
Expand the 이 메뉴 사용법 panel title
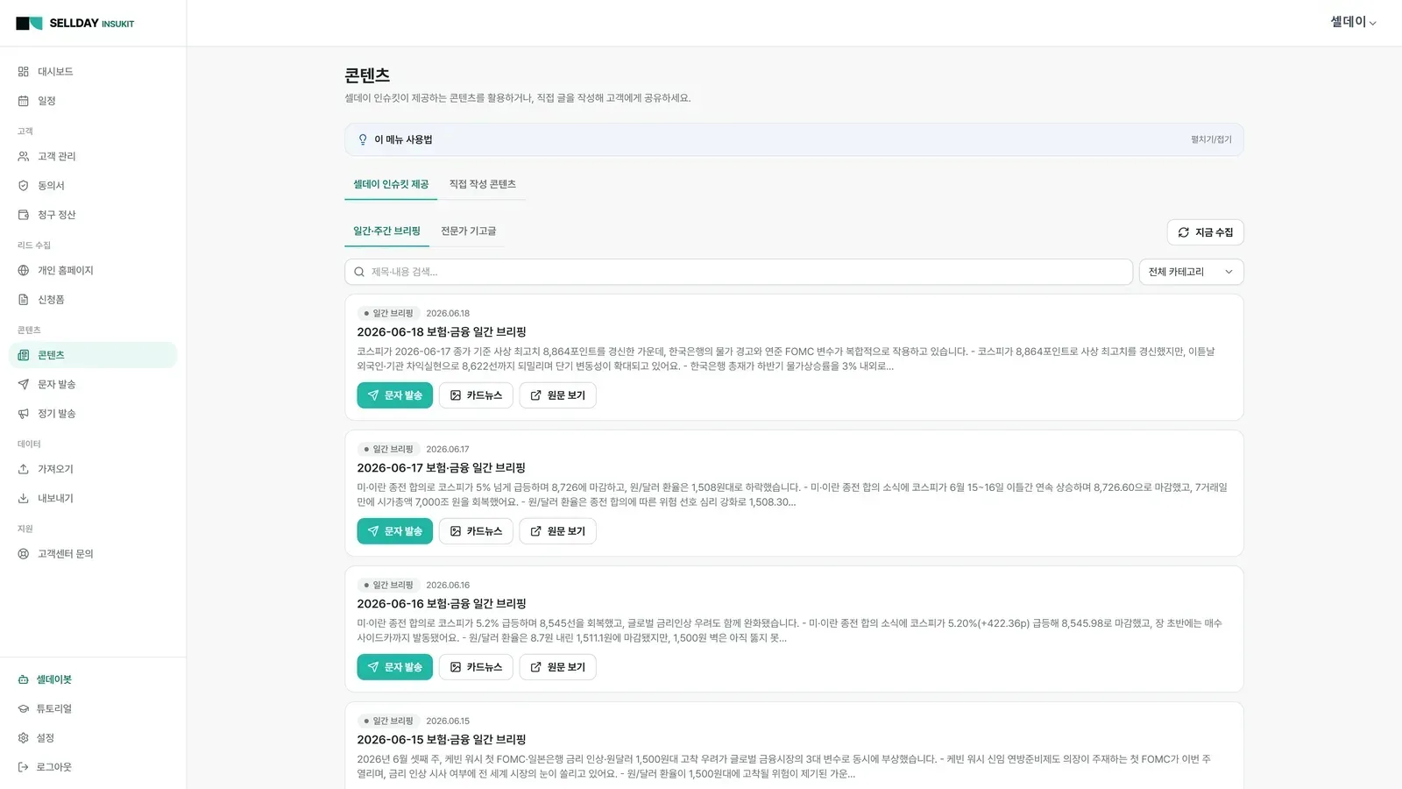click(403, 139)
